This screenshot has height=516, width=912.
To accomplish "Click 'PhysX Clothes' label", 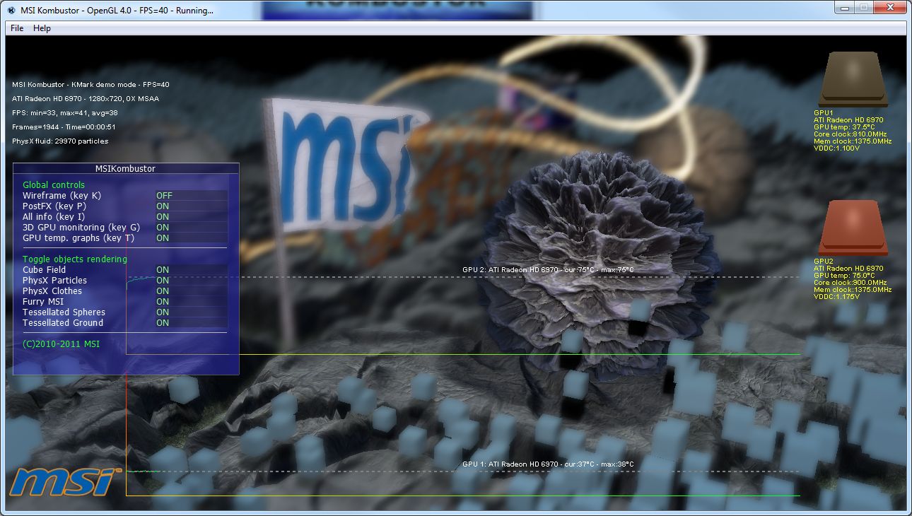I will [52, 291].
